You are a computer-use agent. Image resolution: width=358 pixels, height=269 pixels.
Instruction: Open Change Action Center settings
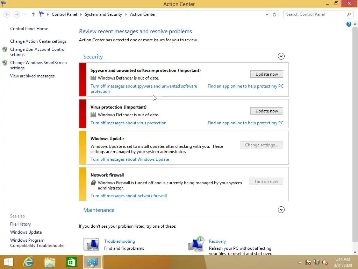[x=38, y=41]
